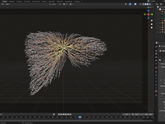The height and width of the screenshot is (124, 165).
Task: Open the View Layer properties tab
Action: point(156,57)
